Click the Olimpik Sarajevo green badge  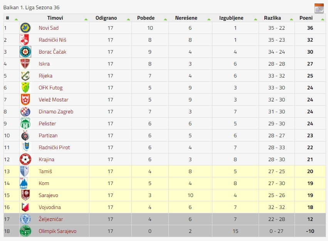25,231
